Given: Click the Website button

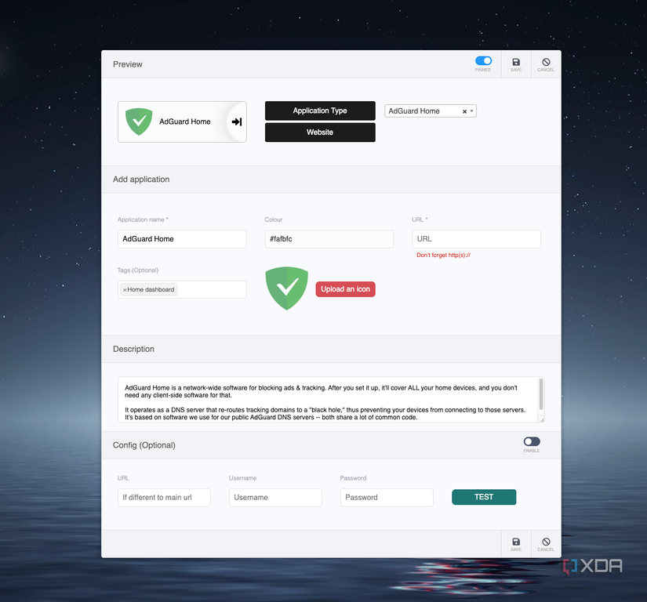Looking at the screenshot, I should [320, 132].
